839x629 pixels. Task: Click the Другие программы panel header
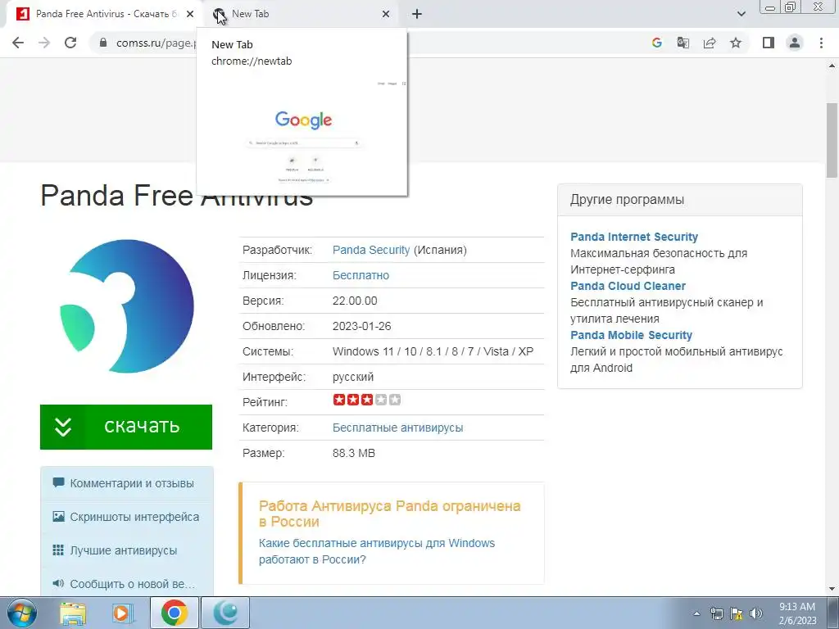pos(680,200)
